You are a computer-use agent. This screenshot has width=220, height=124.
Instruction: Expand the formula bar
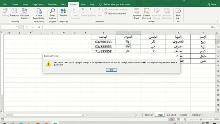tap(218, 27)
